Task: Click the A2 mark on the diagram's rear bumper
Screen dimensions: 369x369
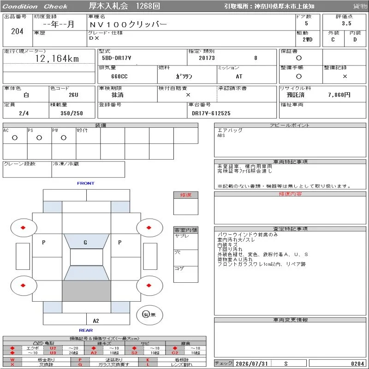Action: (96, 321)
